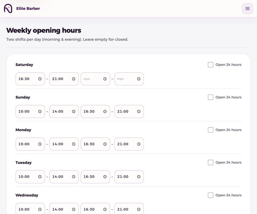Tick Monday's Open 24 hours checkbox
The width and height of the screenshot is (257, 214).
210,130
